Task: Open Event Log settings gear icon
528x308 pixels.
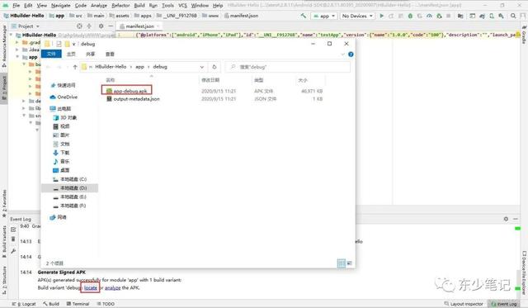Action: [506, 219]
